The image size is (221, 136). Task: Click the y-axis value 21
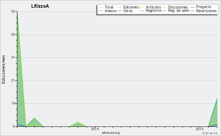[x=13, y=80]
